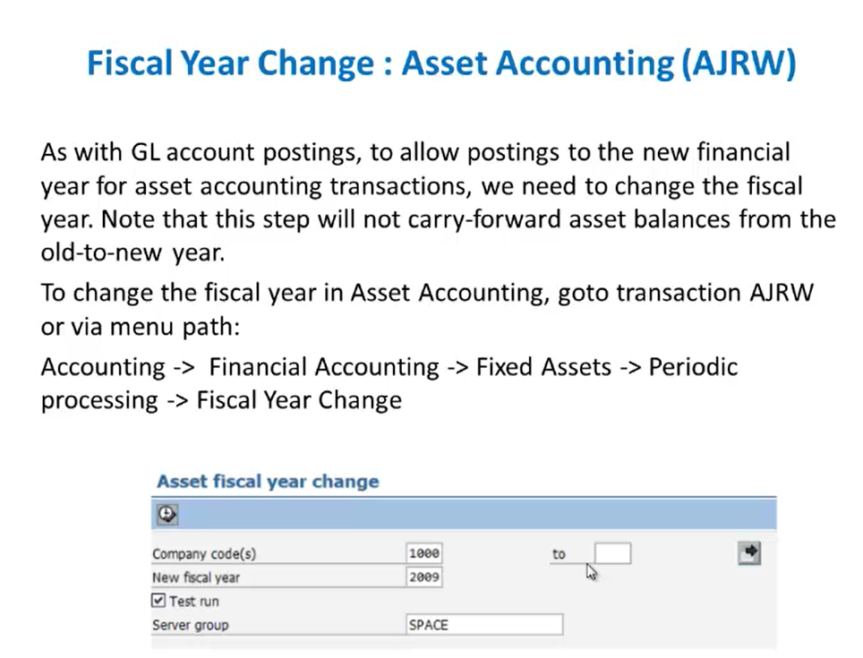Click 'Fixed Assets' in the menu path text
863x658 pixels.
click(x=543, y=367)
